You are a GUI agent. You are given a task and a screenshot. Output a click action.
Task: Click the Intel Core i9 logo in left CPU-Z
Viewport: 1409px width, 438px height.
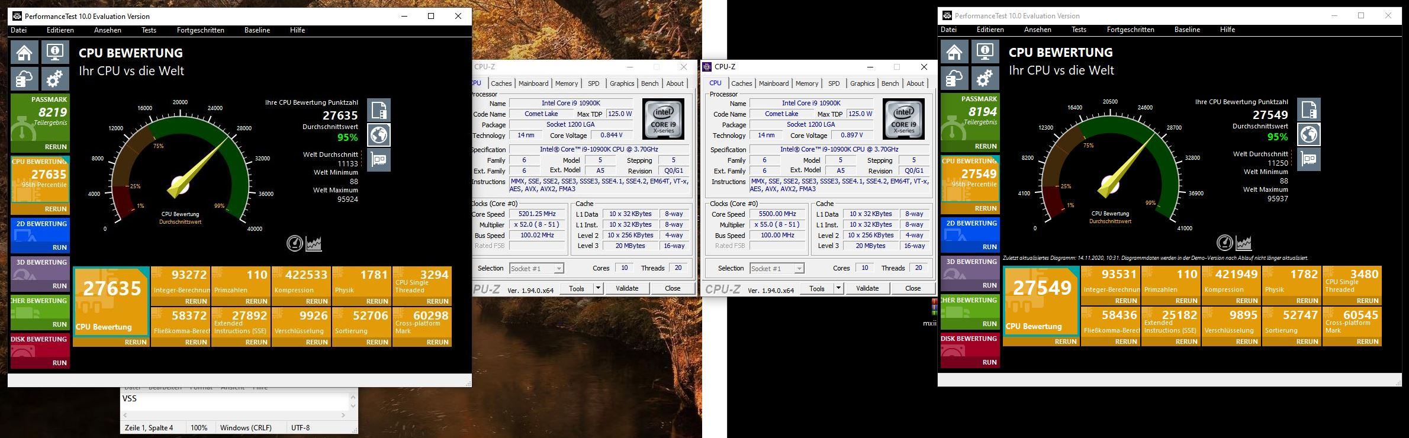coord(663,119)
